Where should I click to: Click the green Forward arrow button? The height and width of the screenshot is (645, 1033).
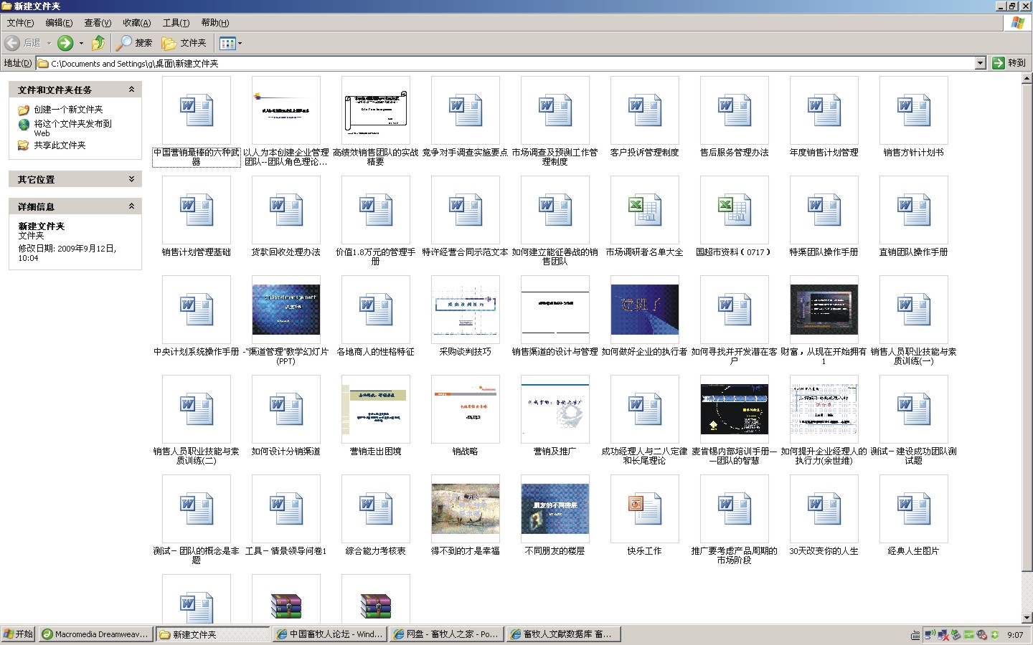[65, 43]
